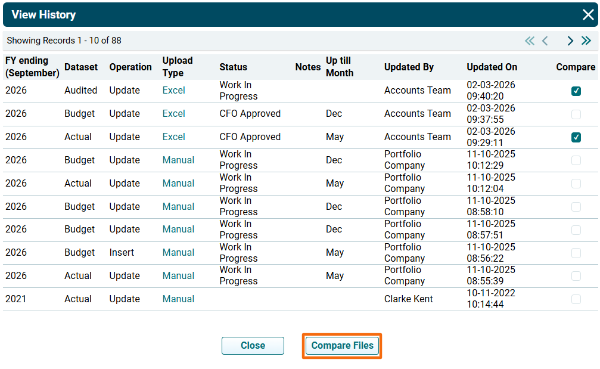Click the Compare Files button
600x369 pixels.
(342, 346)
